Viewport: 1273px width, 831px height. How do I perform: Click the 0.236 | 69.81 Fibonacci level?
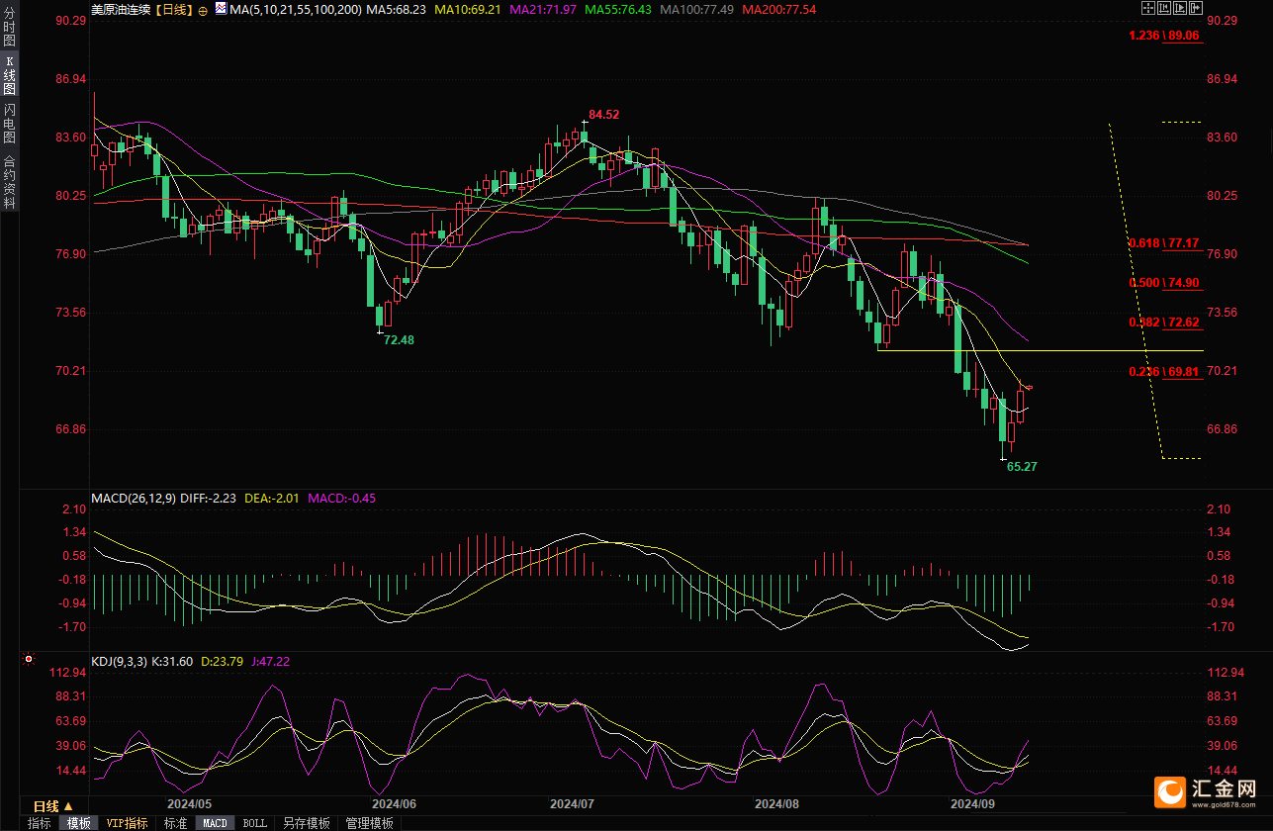click(x=1164, y=372)
